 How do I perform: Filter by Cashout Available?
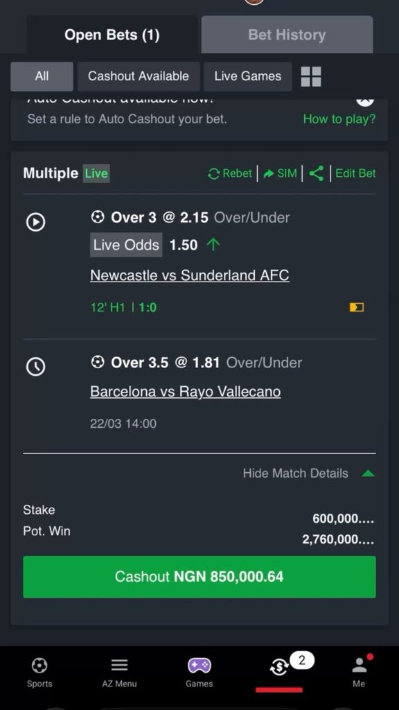click(x=139, y=76)
